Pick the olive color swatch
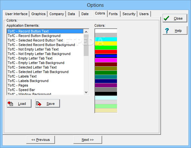 [x=106, y=69]
